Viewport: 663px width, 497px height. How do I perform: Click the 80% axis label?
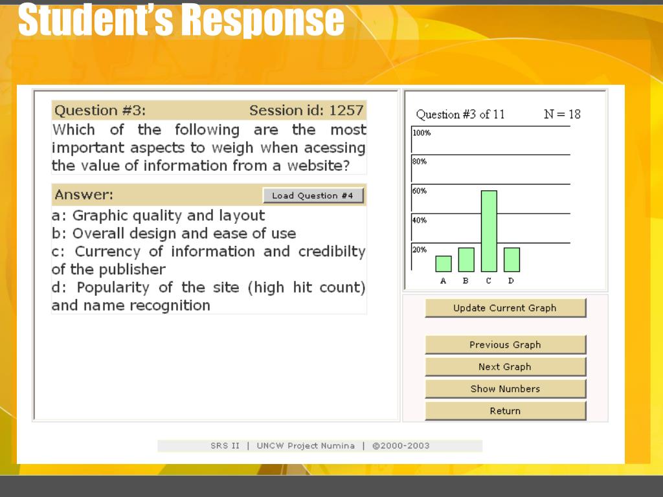point(420,161)
